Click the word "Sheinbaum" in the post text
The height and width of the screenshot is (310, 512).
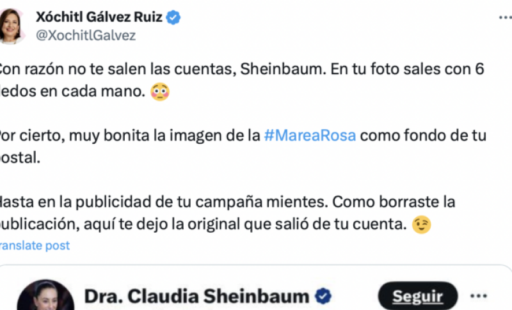283,69
